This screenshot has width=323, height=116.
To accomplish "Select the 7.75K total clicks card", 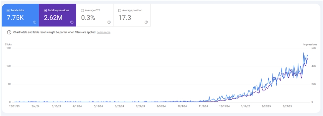I will tap(20, 15).
